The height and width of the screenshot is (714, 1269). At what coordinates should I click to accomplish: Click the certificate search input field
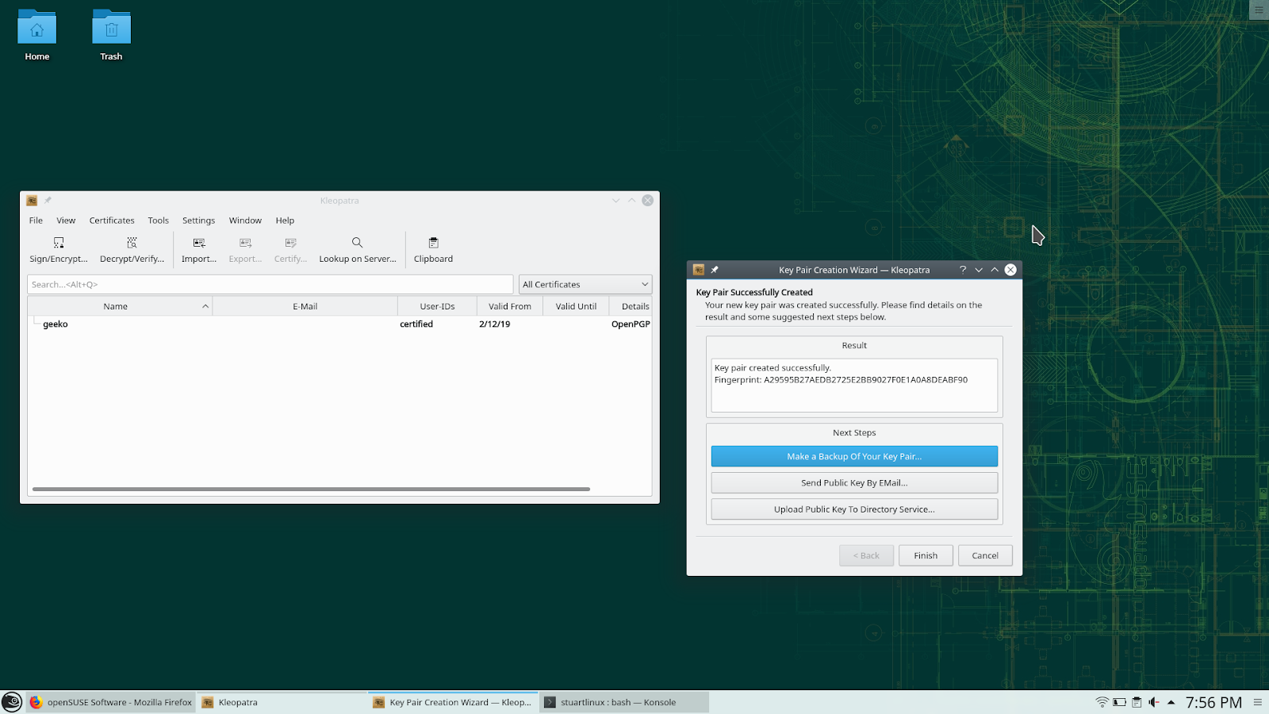coord(270,285)
